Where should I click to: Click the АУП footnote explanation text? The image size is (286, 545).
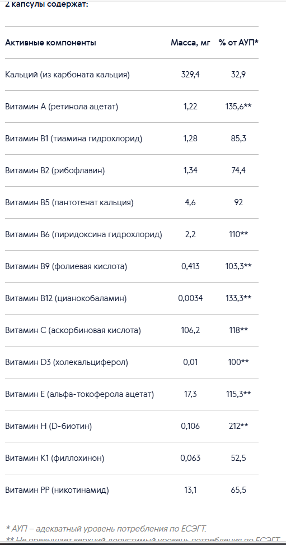click(106, 529)
